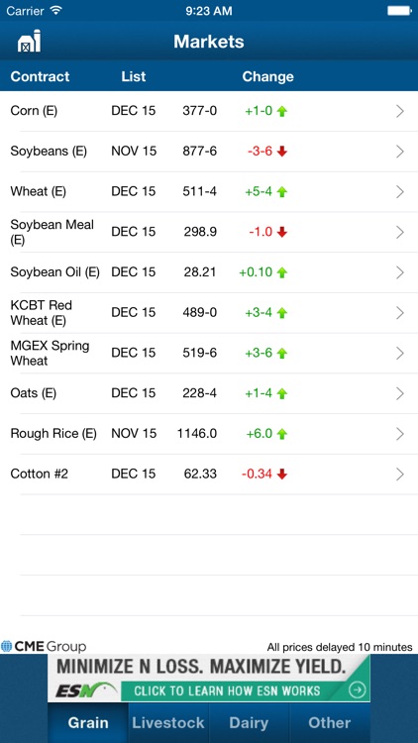Screen dimensions: 418x743
Task: Tap the Change column header
Action: coord(267,76)
